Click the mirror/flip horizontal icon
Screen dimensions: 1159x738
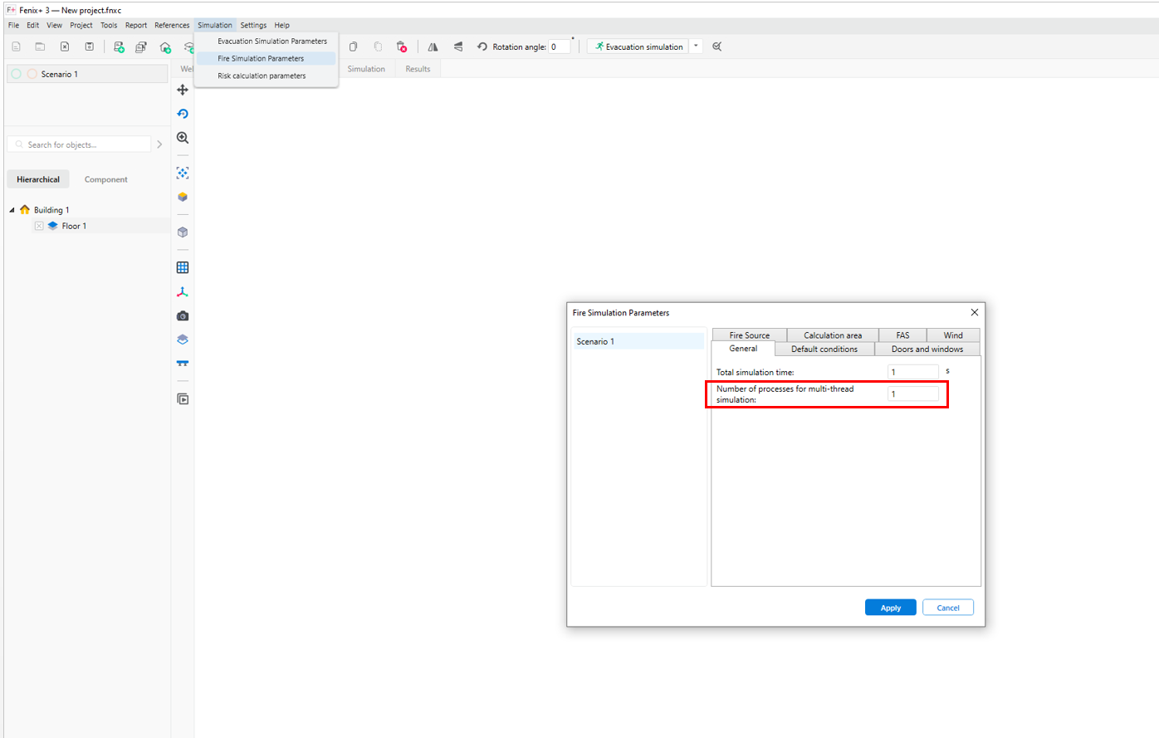coord(433,47)
